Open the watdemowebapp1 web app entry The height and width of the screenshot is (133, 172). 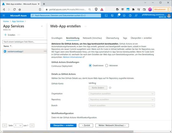(x=15, y=51)
